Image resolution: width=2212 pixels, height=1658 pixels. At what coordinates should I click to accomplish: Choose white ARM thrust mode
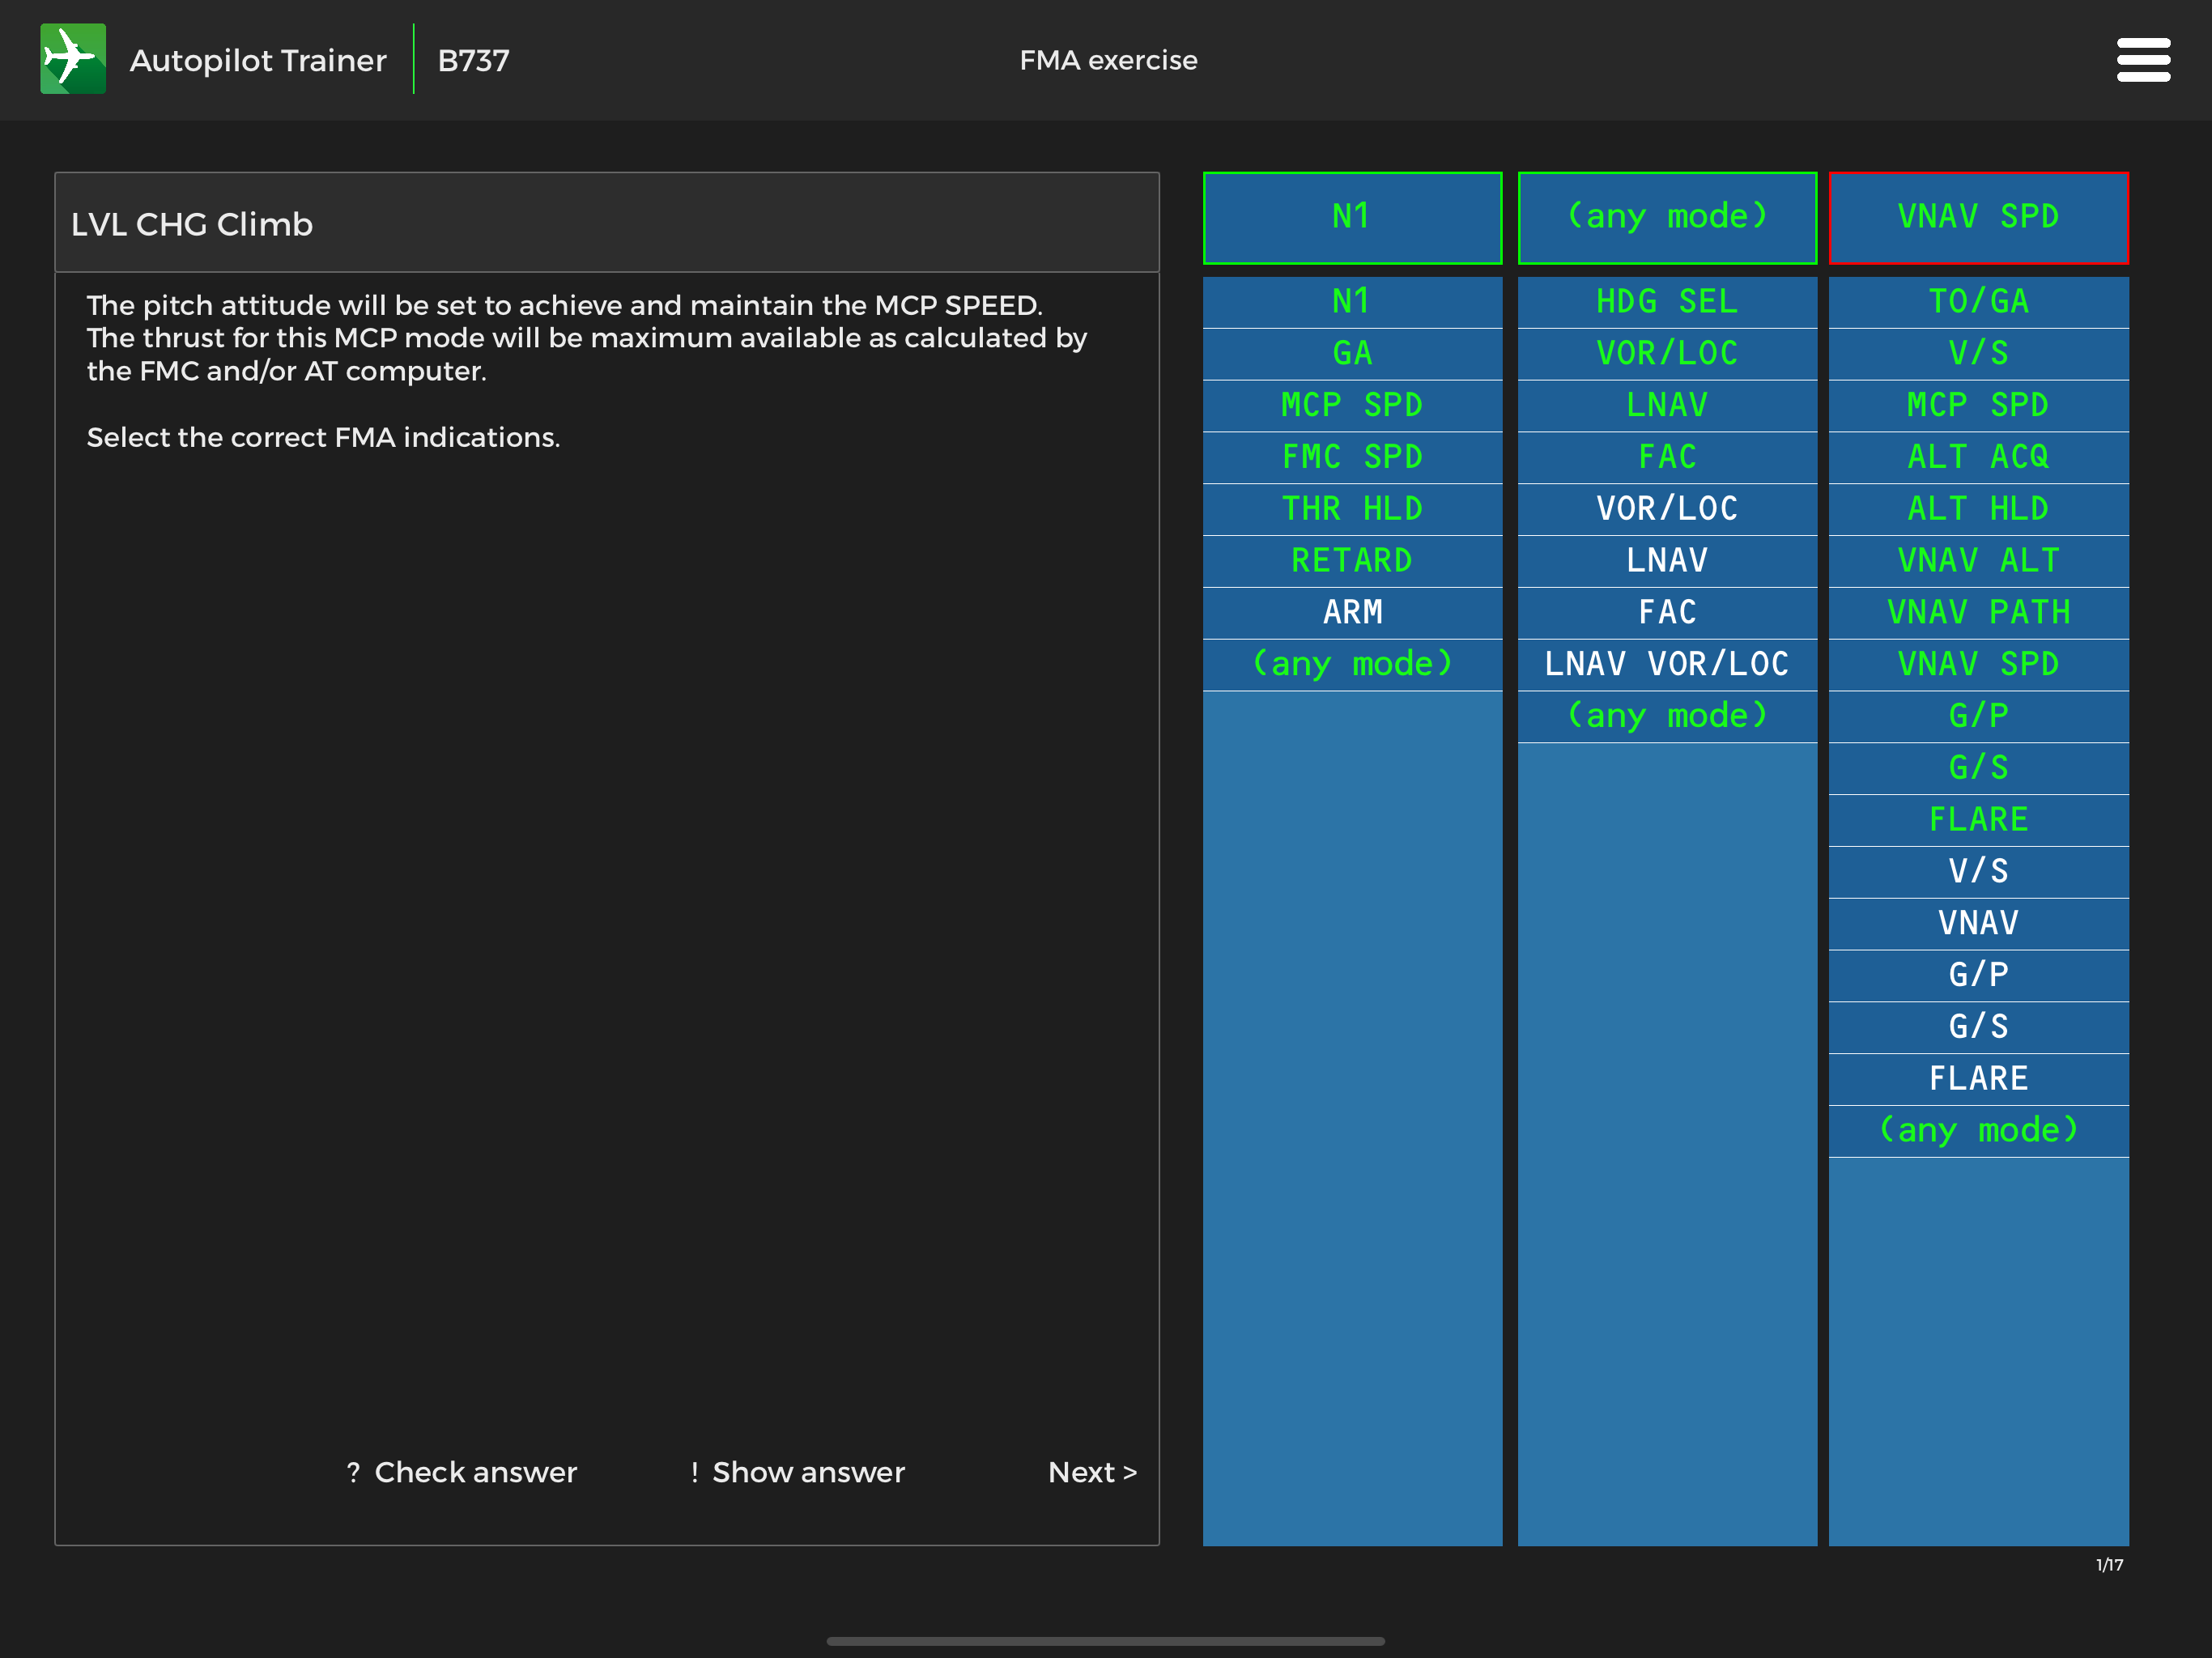[1352, 613]
